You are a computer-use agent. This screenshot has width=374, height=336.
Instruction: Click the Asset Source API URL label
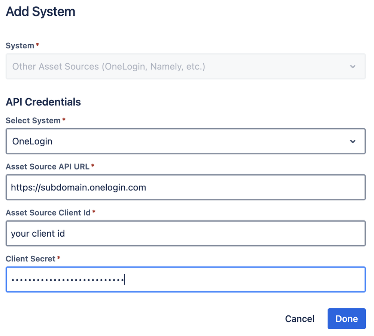click(x=48, y=166)
